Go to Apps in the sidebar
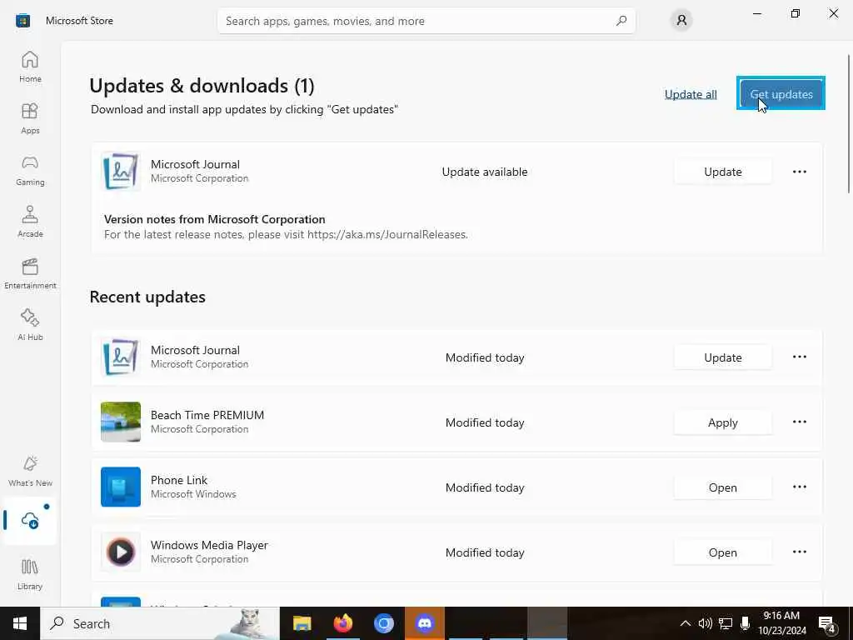 [x=30, y=118]
